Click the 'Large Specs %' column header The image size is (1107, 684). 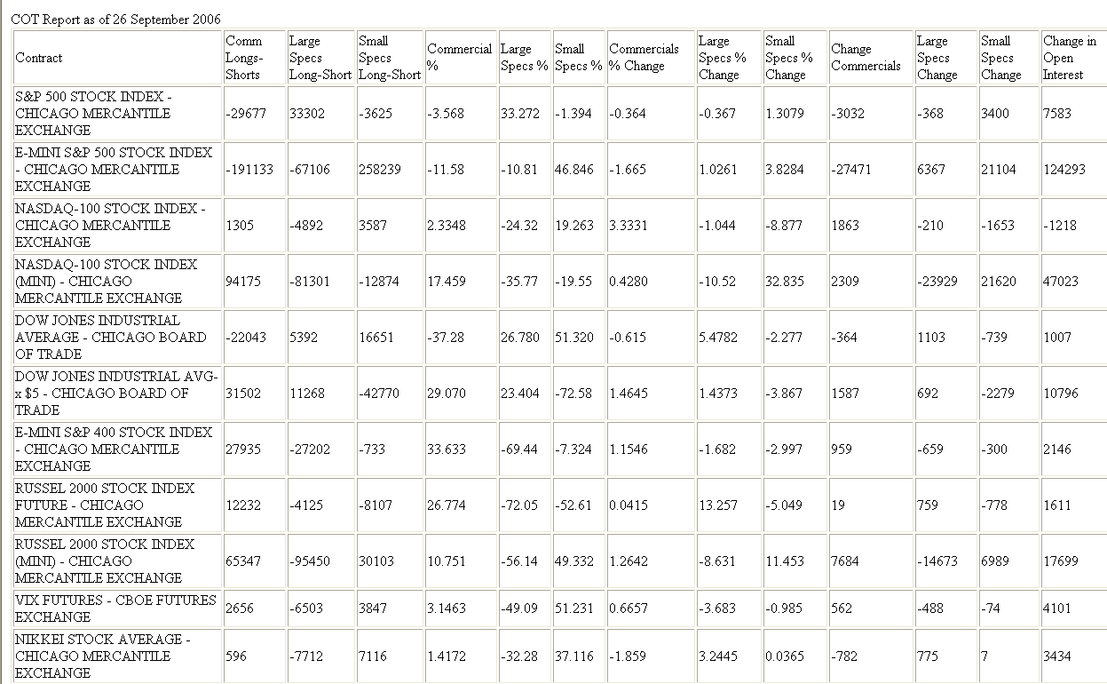tap(524, 58)
